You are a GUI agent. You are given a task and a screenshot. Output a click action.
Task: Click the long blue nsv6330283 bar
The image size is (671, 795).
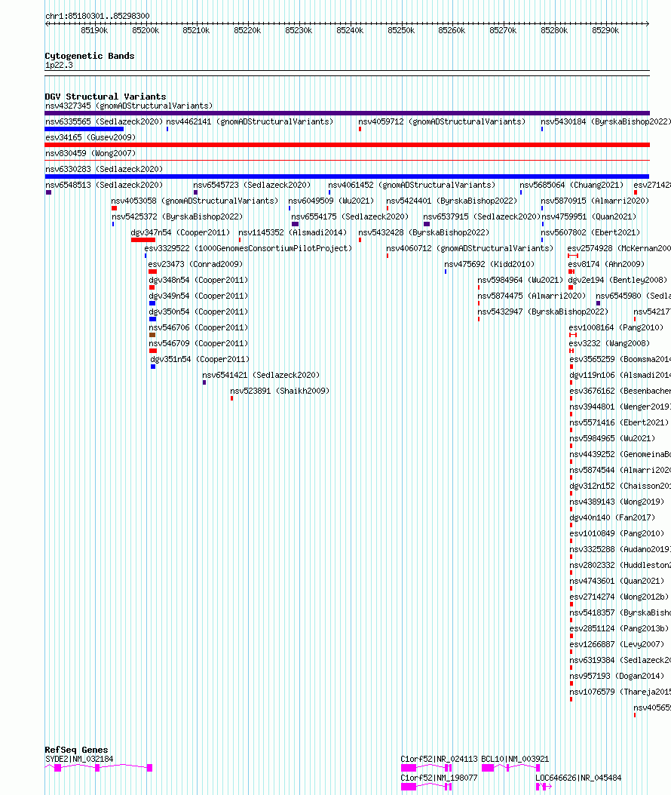pyautogui.click(x=347, y=176)
